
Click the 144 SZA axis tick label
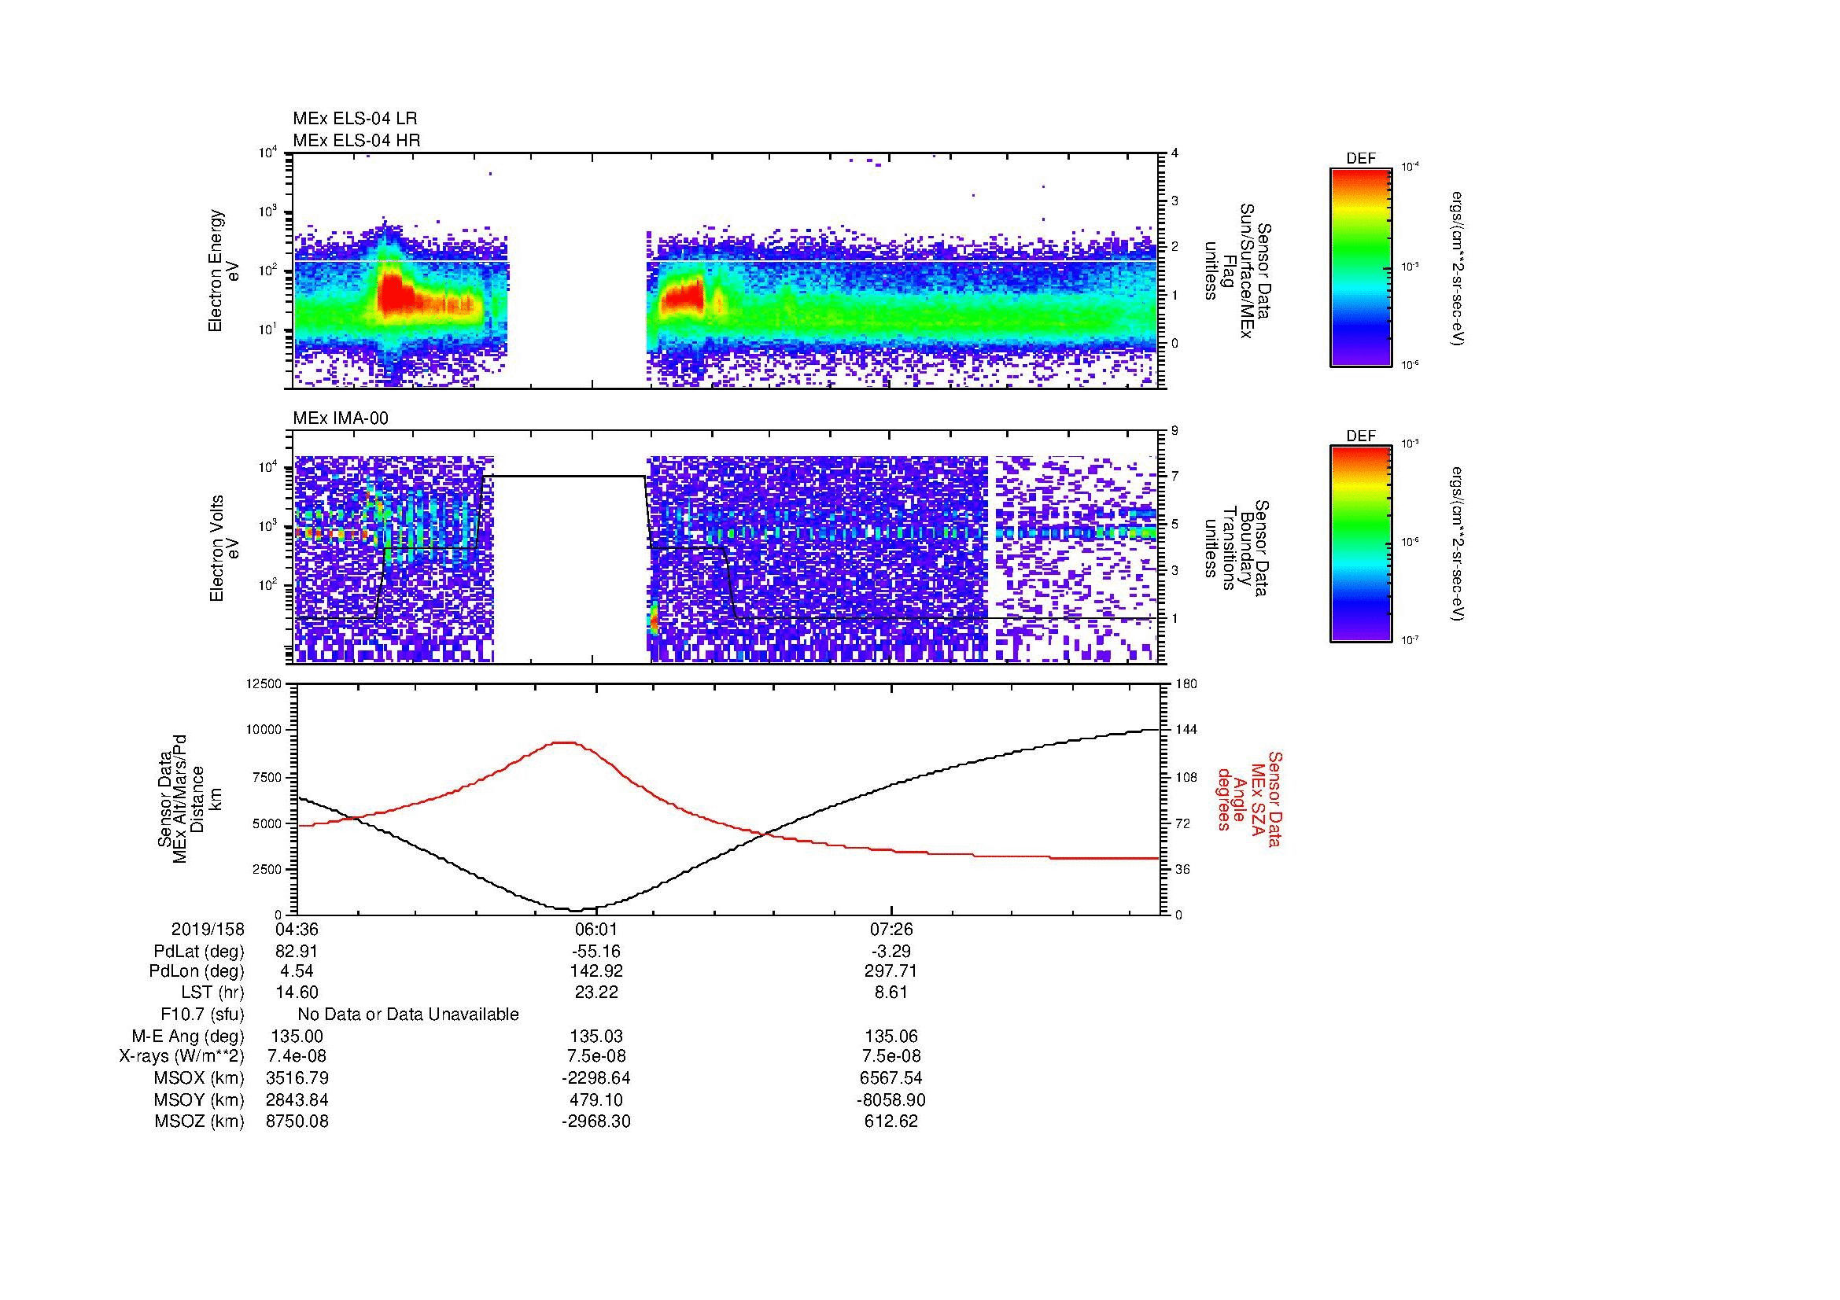(1187, 730)
